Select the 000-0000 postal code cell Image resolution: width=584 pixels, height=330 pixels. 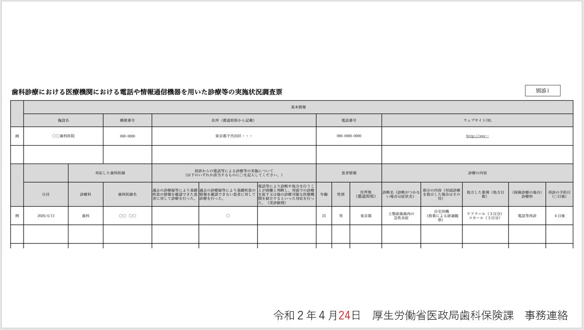pyautogui.click(x=127, y=136)
